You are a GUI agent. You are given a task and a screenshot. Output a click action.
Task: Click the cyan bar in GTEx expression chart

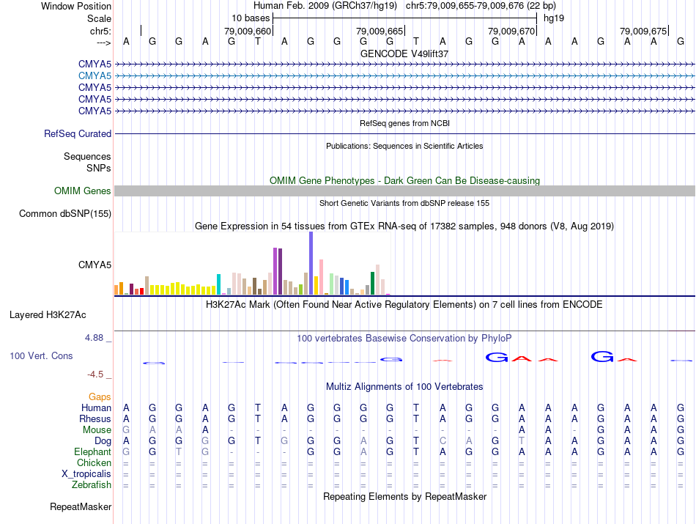click(x=219, y=284)
